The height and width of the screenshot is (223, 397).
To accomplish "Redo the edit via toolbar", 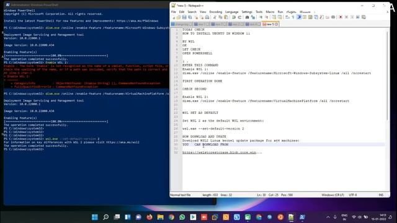I will pos(239,17).
